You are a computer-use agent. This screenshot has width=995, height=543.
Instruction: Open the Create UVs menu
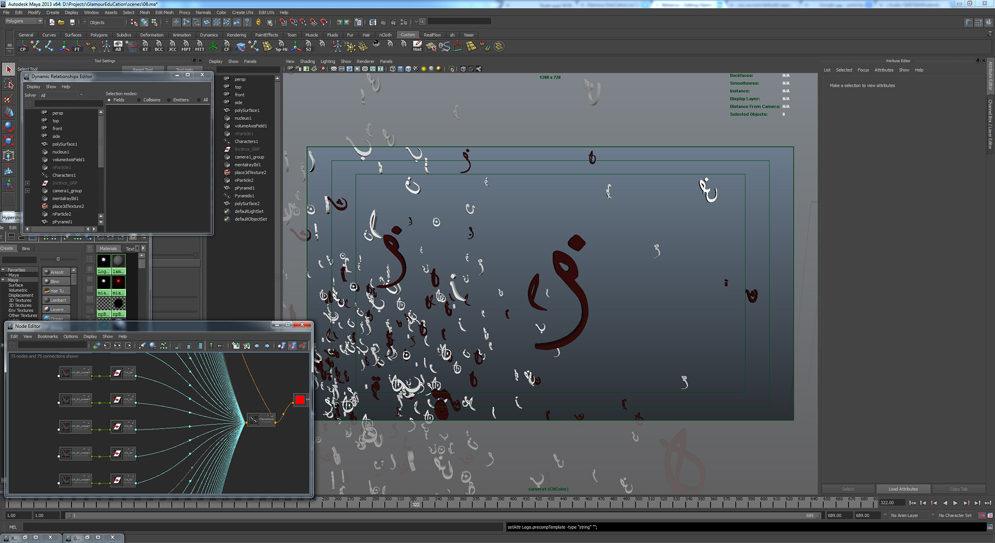point(242,12)
